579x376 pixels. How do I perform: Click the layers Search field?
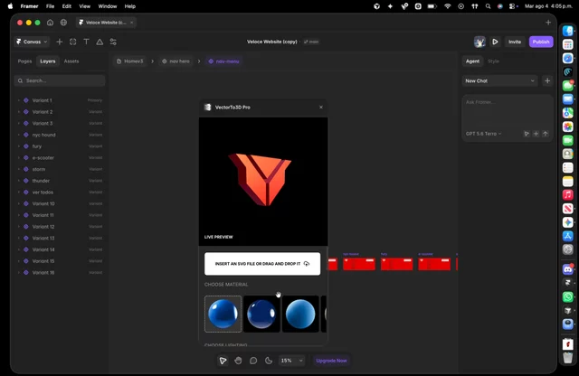pos(60,80)
